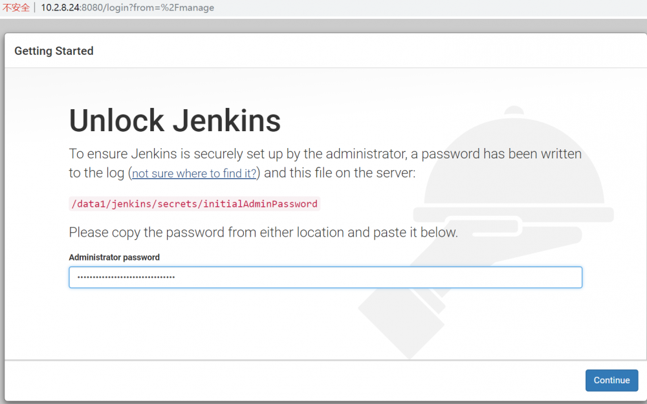Screen dimensions: 647x404
Task: Click the Administrator password label
Action: pyautogui.click(x=114, y=257)
